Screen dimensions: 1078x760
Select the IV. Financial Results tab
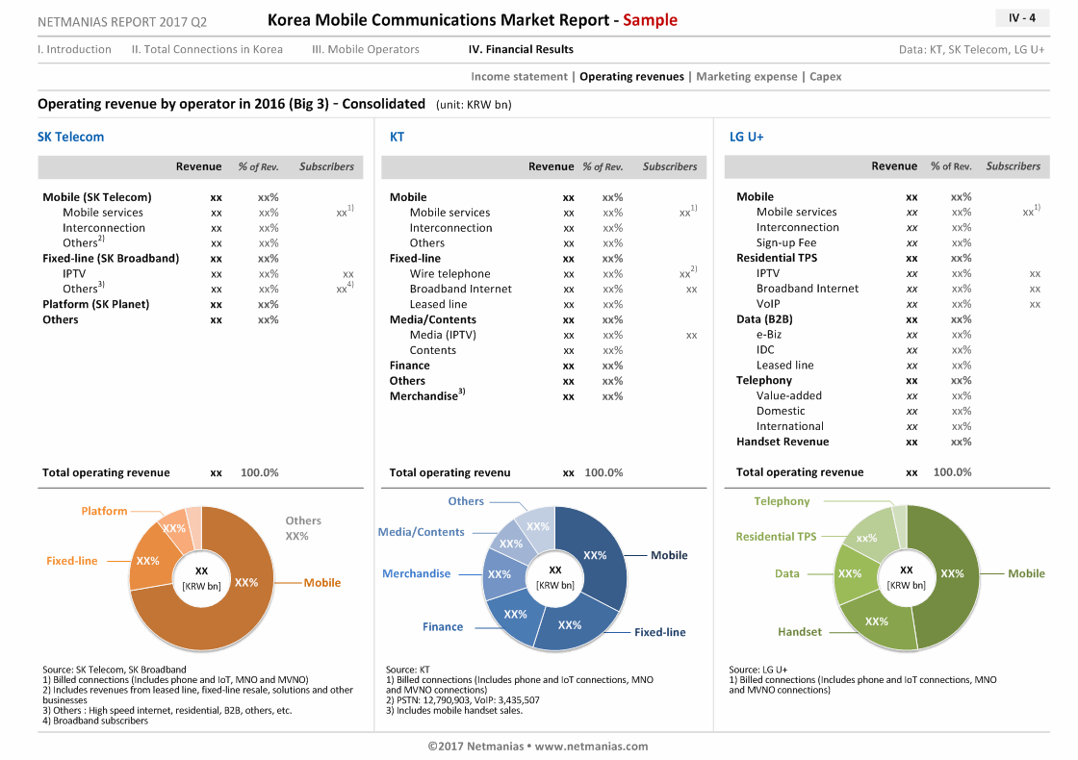pyautogui.click(x=521, y=49)
